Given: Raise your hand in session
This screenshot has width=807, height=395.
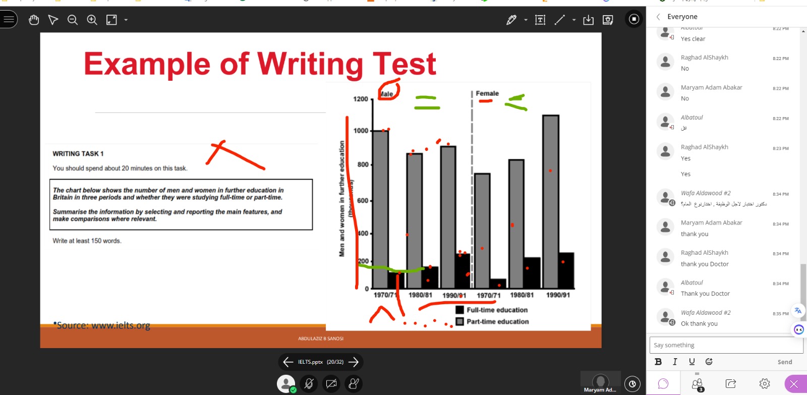Looking at the screenshot, I should (354, 384).
